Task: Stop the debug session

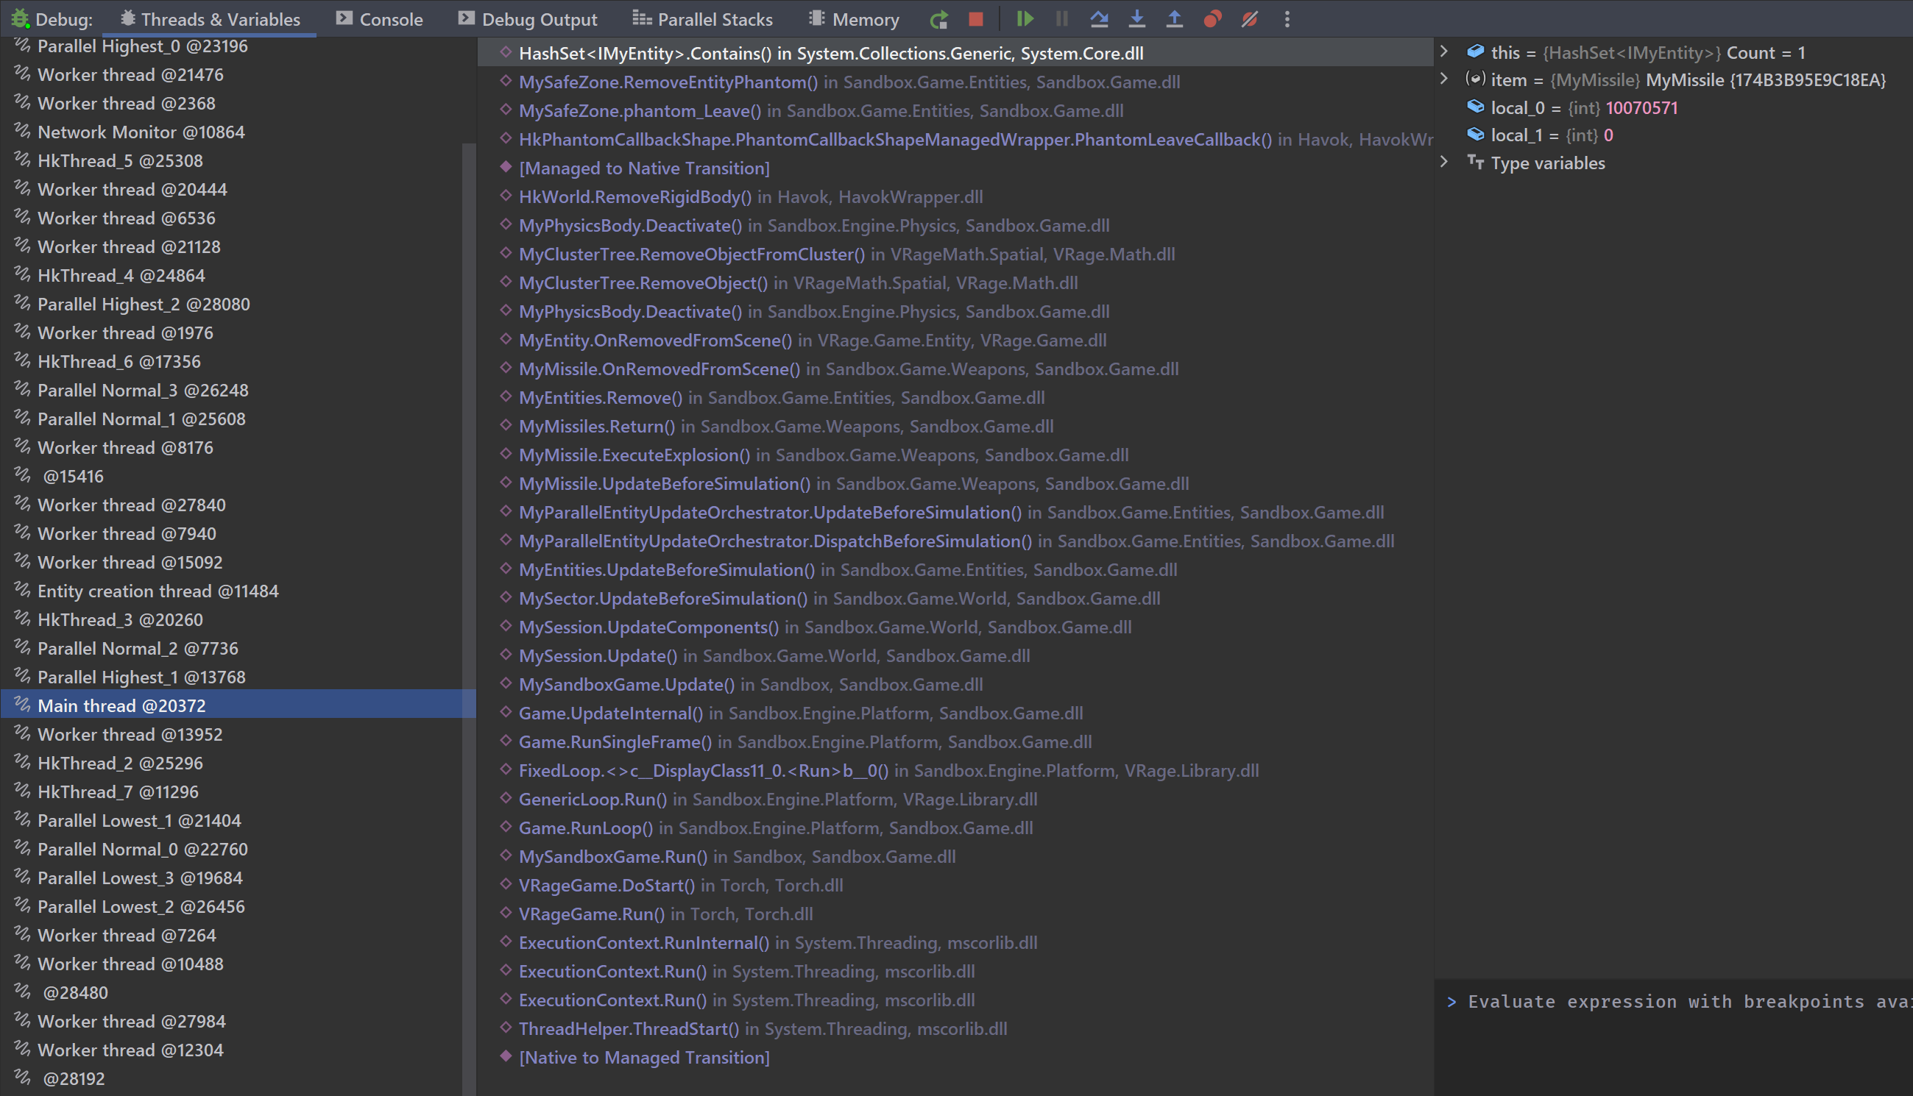Action: 976,20
